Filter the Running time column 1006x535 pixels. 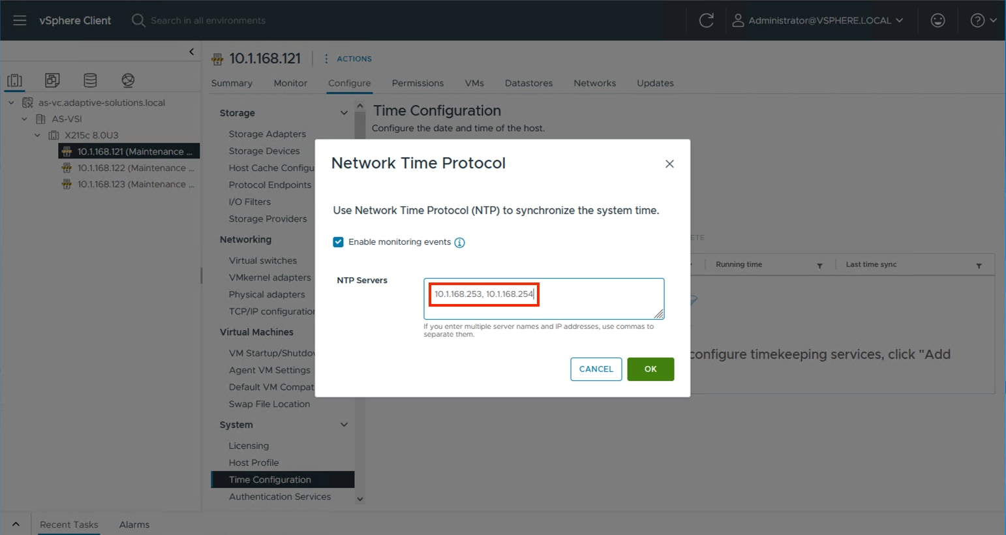point(820,264)
